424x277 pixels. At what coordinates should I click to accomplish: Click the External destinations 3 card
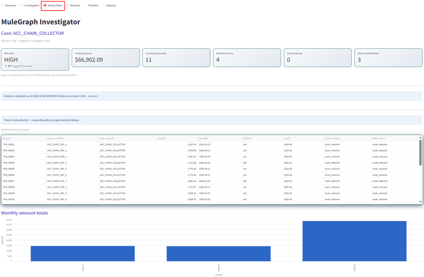[388, 58]
